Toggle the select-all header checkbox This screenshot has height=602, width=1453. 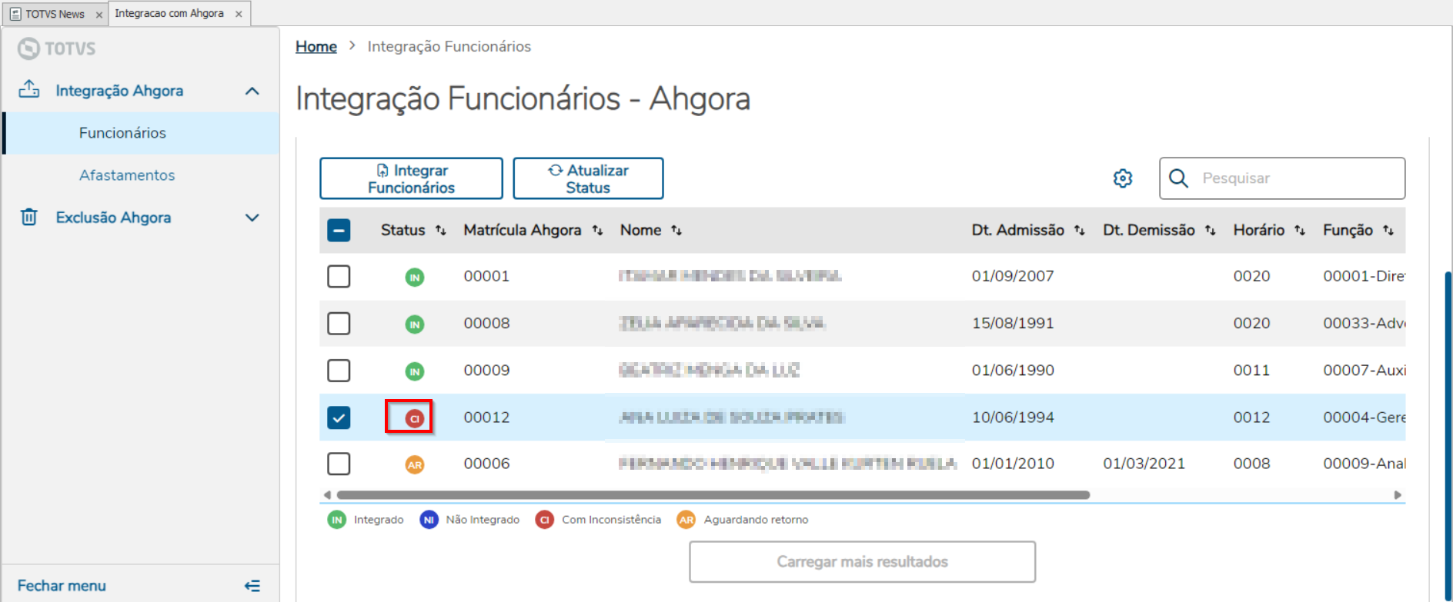pos(339,230)
